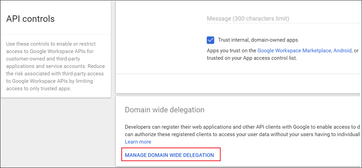
Task: Open the Google Workspace Marketplace link
Action: (x=294, y=51)
